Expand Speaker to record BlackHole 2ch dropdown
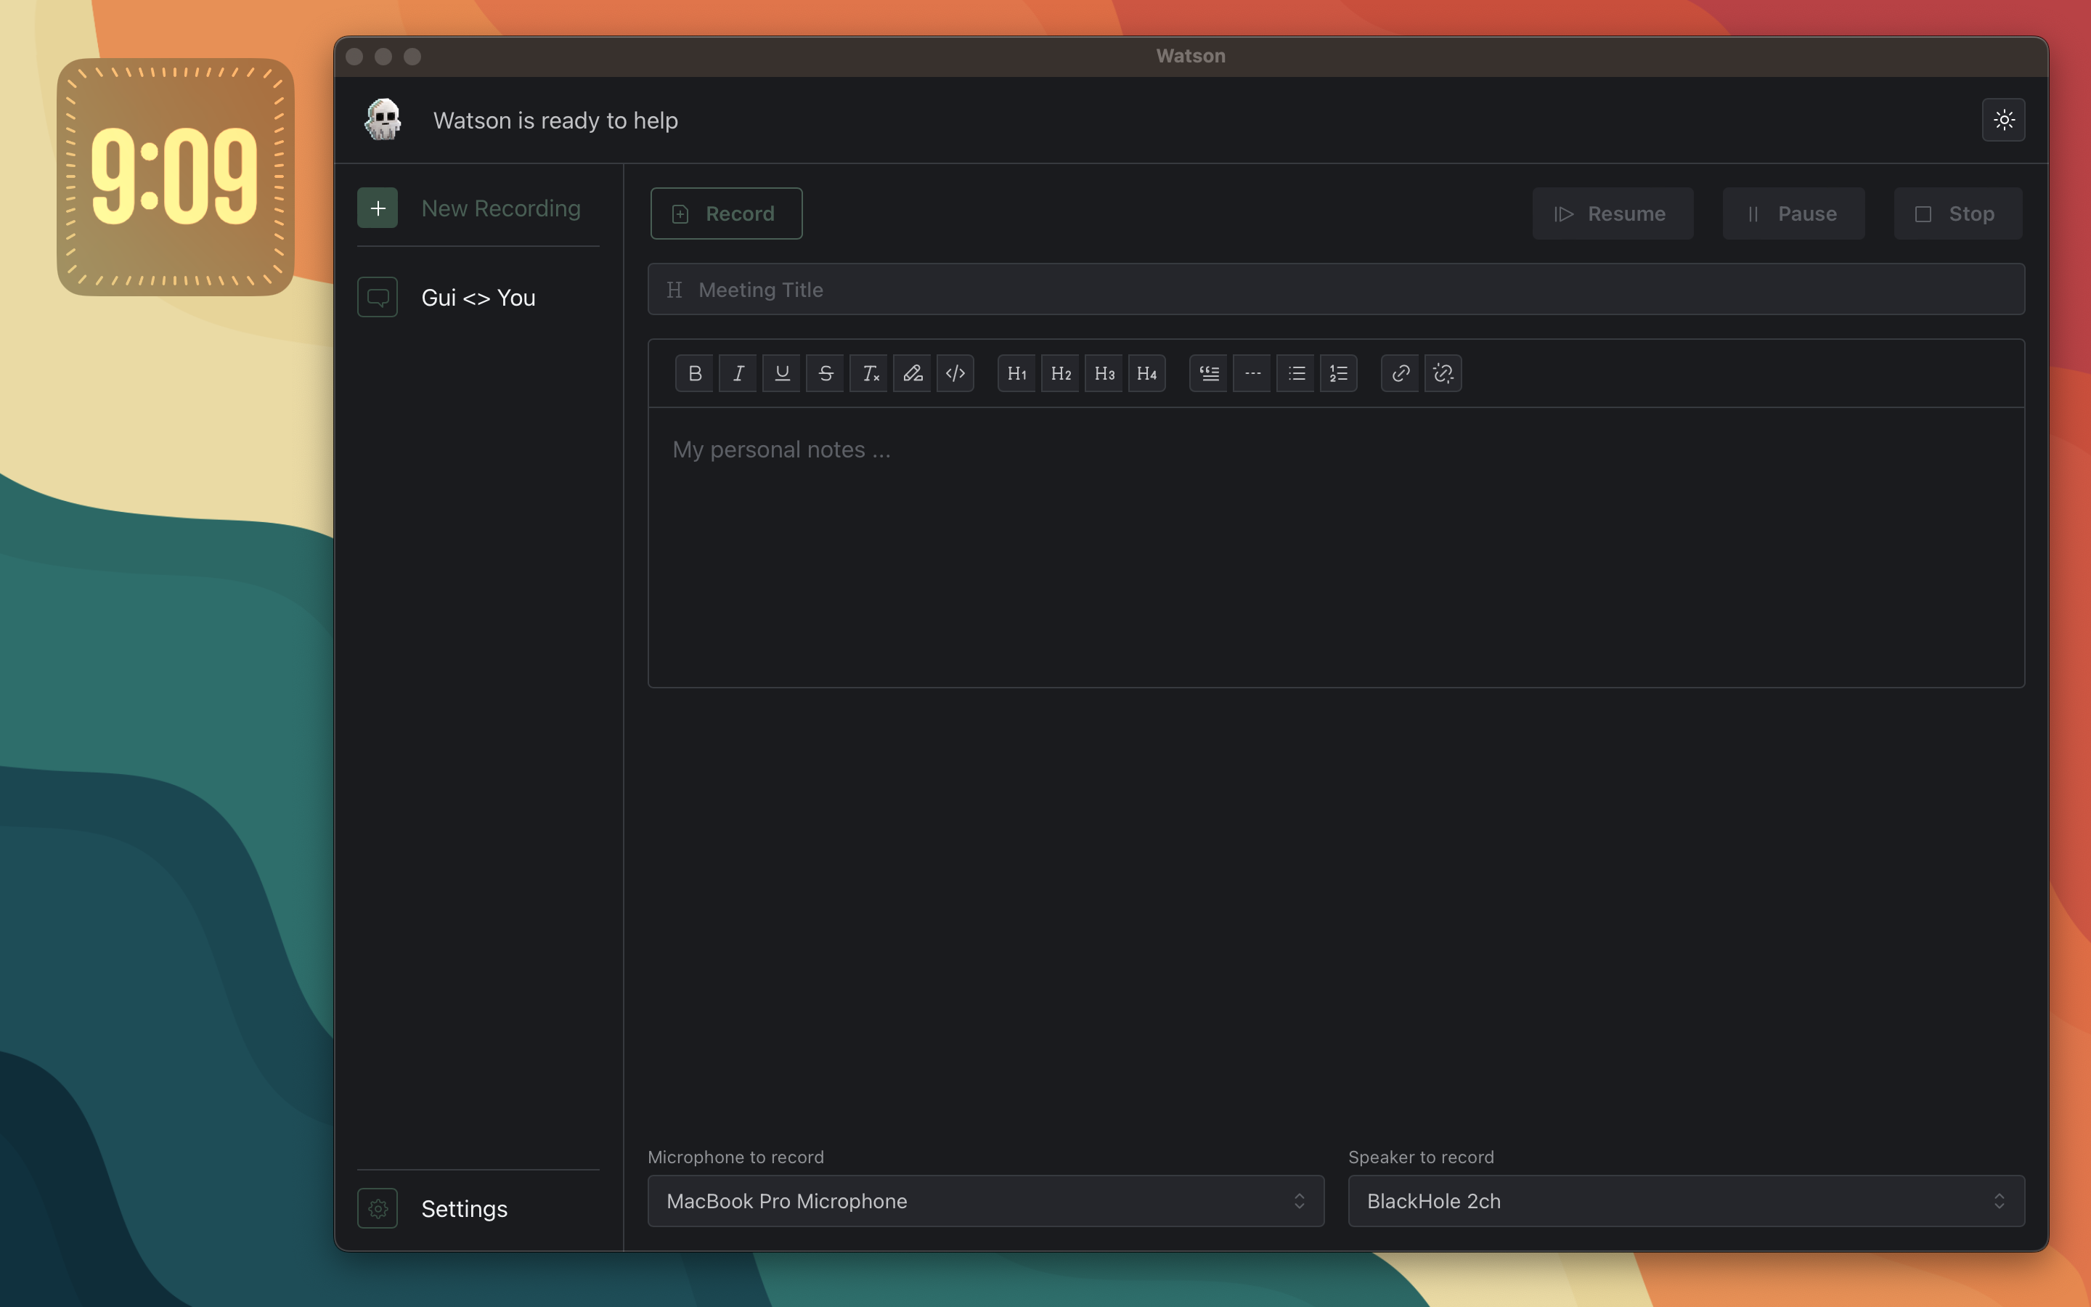Image resolution: width=2091 pixels, height=1307 pixels. [x=1685, y=1201]
